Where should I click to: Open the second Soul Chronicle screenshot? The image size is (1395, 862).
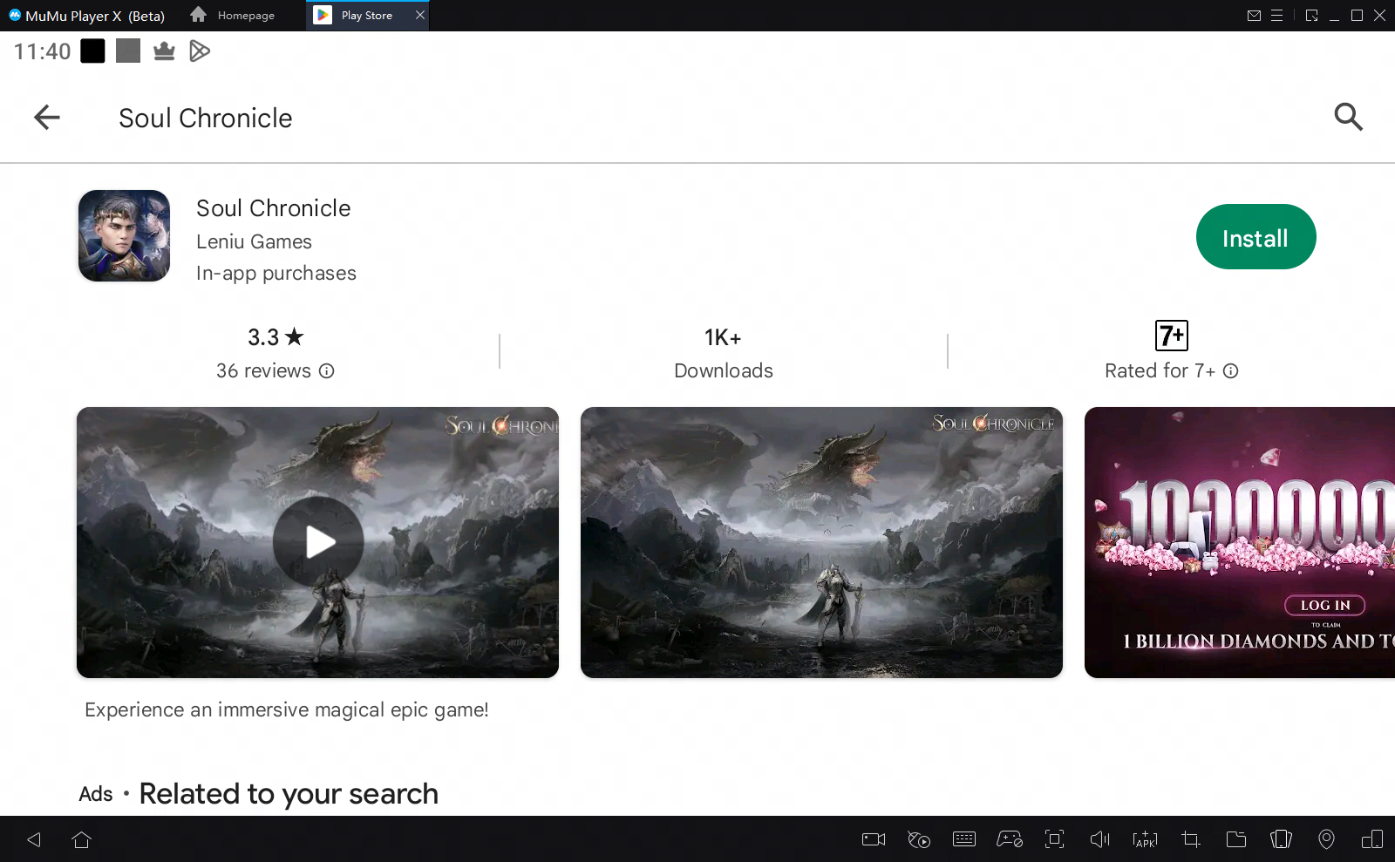coord(821,542)
